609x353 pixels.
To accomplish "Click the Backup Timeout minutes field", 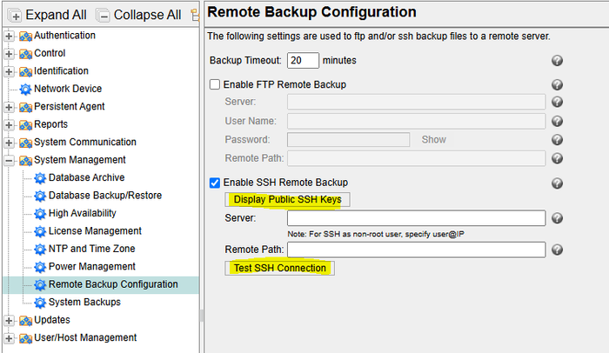I will pyautogui.click(x=303, y=61).
